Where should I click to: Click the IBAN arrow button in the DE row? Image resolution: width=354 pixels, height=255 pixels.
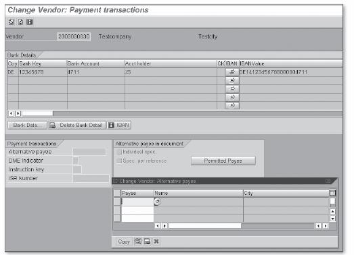[232, 72]
